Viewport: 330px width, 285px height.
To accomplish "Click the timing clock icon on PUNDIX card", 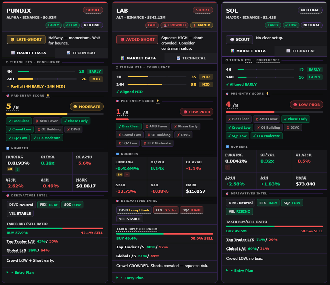I will pyautogui.click(x=7, y=62).
